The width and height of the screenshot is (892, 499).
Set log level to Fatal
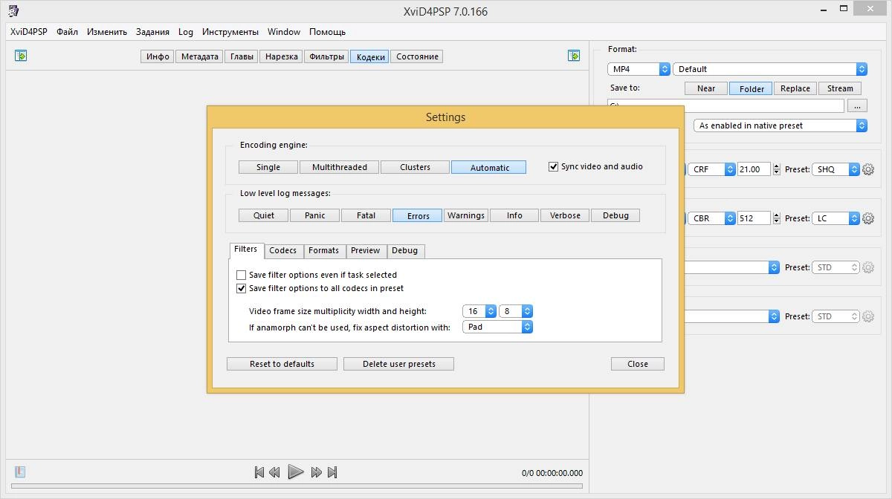(x=366, y=215)
